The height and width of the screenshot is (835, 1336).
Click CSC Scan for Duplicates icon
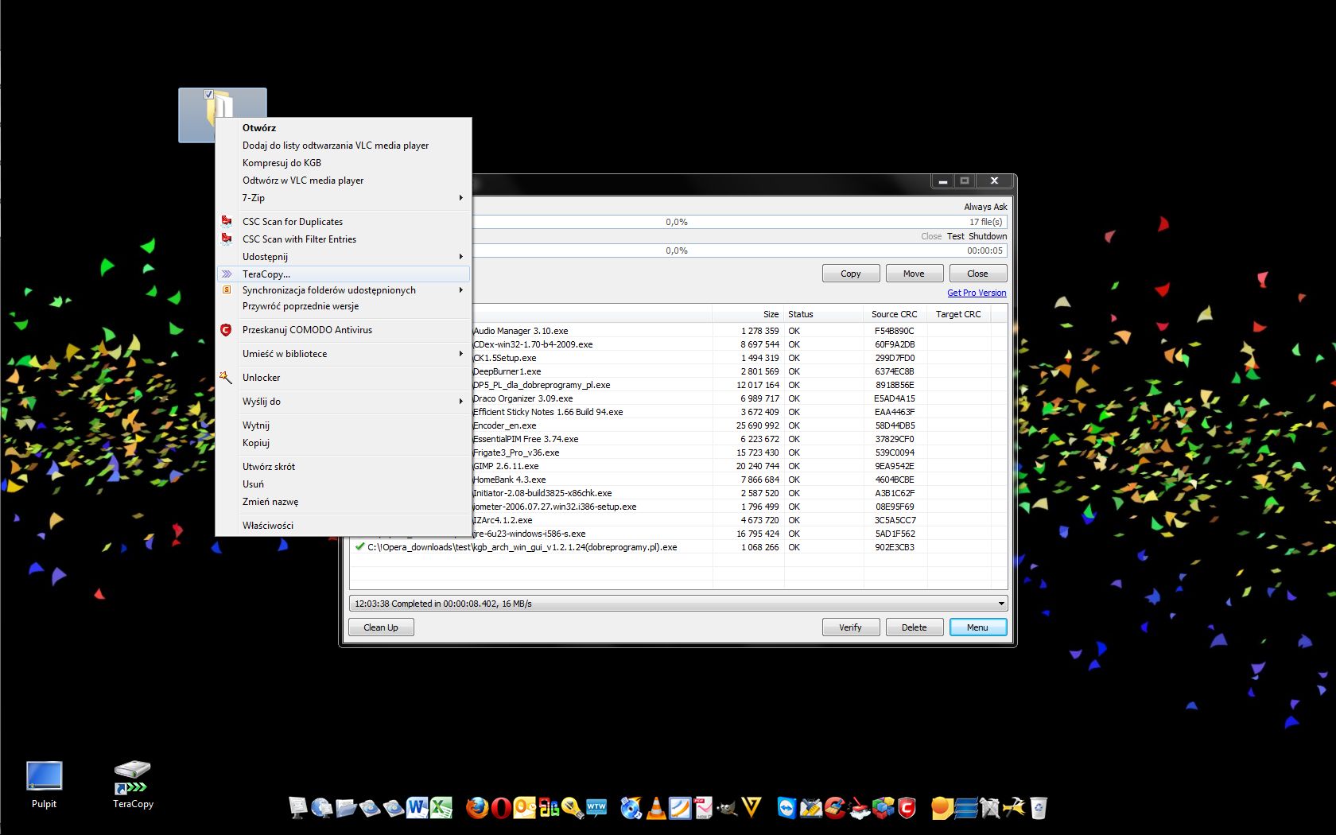click(x=227, y=221)
